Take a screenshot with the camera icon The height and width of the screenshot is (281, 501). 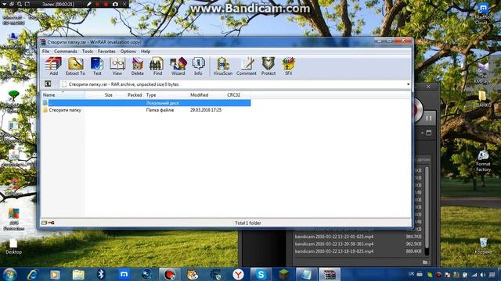(115, 4)
